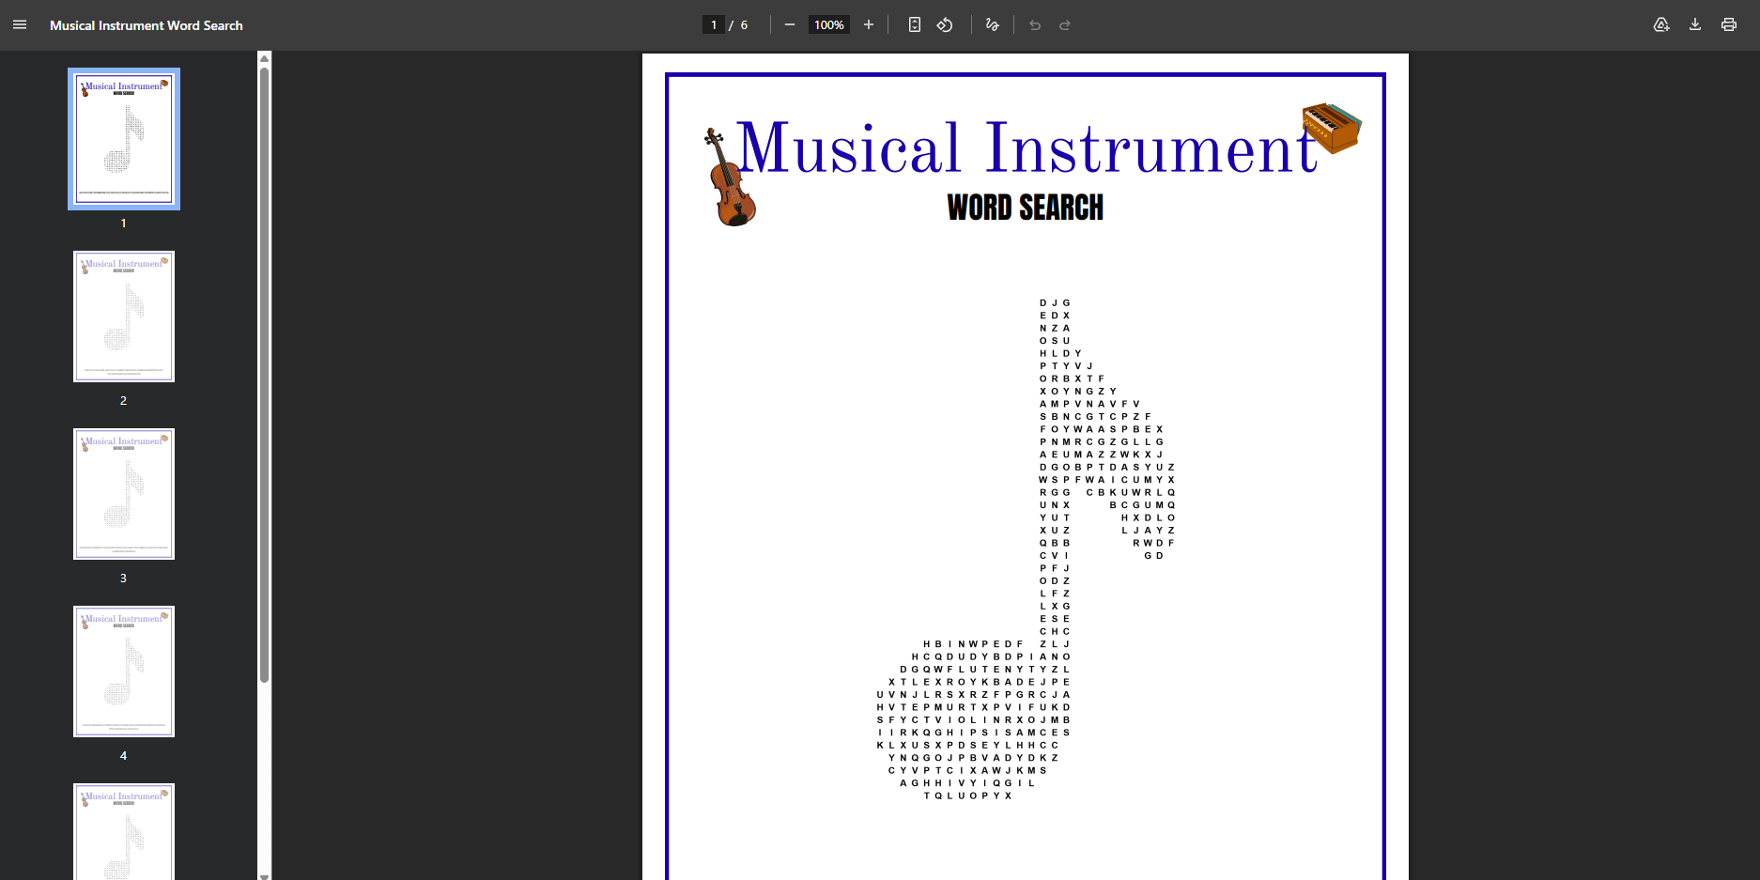
Task: Jump to page 4 via its thumbnail
Action: (x=123, y=671)
